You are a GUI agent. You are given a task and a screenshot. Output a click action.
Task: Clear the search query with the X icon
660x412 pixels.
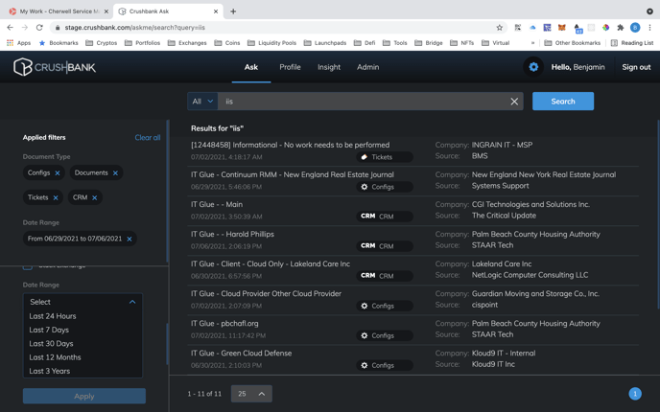pyautogui.click(x=514, y=102)
